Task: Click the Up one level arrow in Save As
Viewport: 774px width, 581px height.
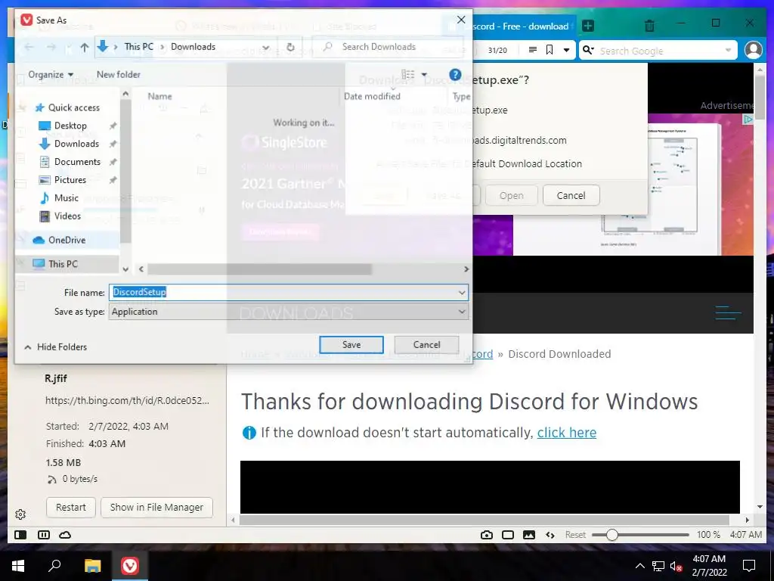Action: pos(85,47)
